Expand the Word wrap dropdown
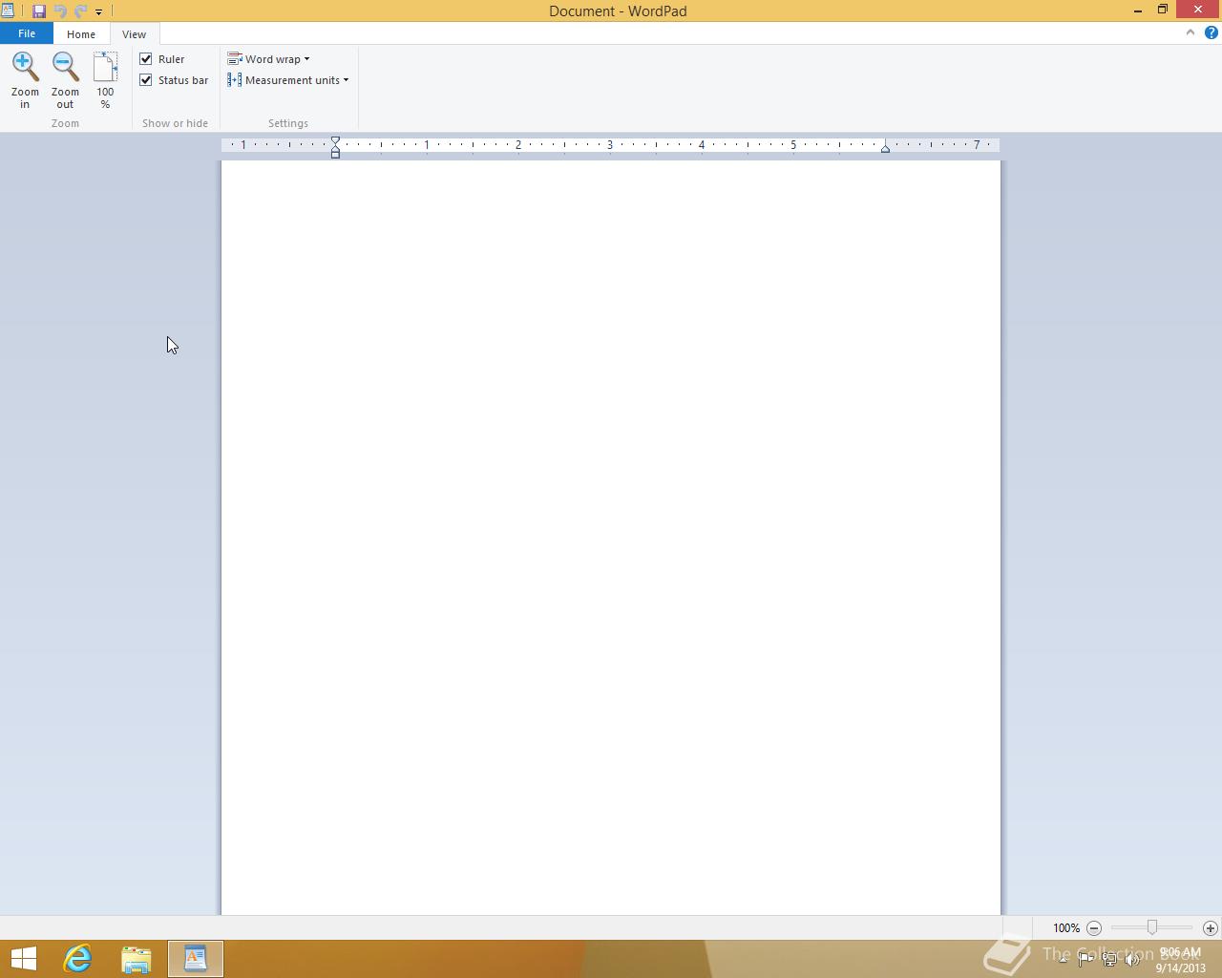This screenshot has width=1222, height=978. (x=269, y=59)
